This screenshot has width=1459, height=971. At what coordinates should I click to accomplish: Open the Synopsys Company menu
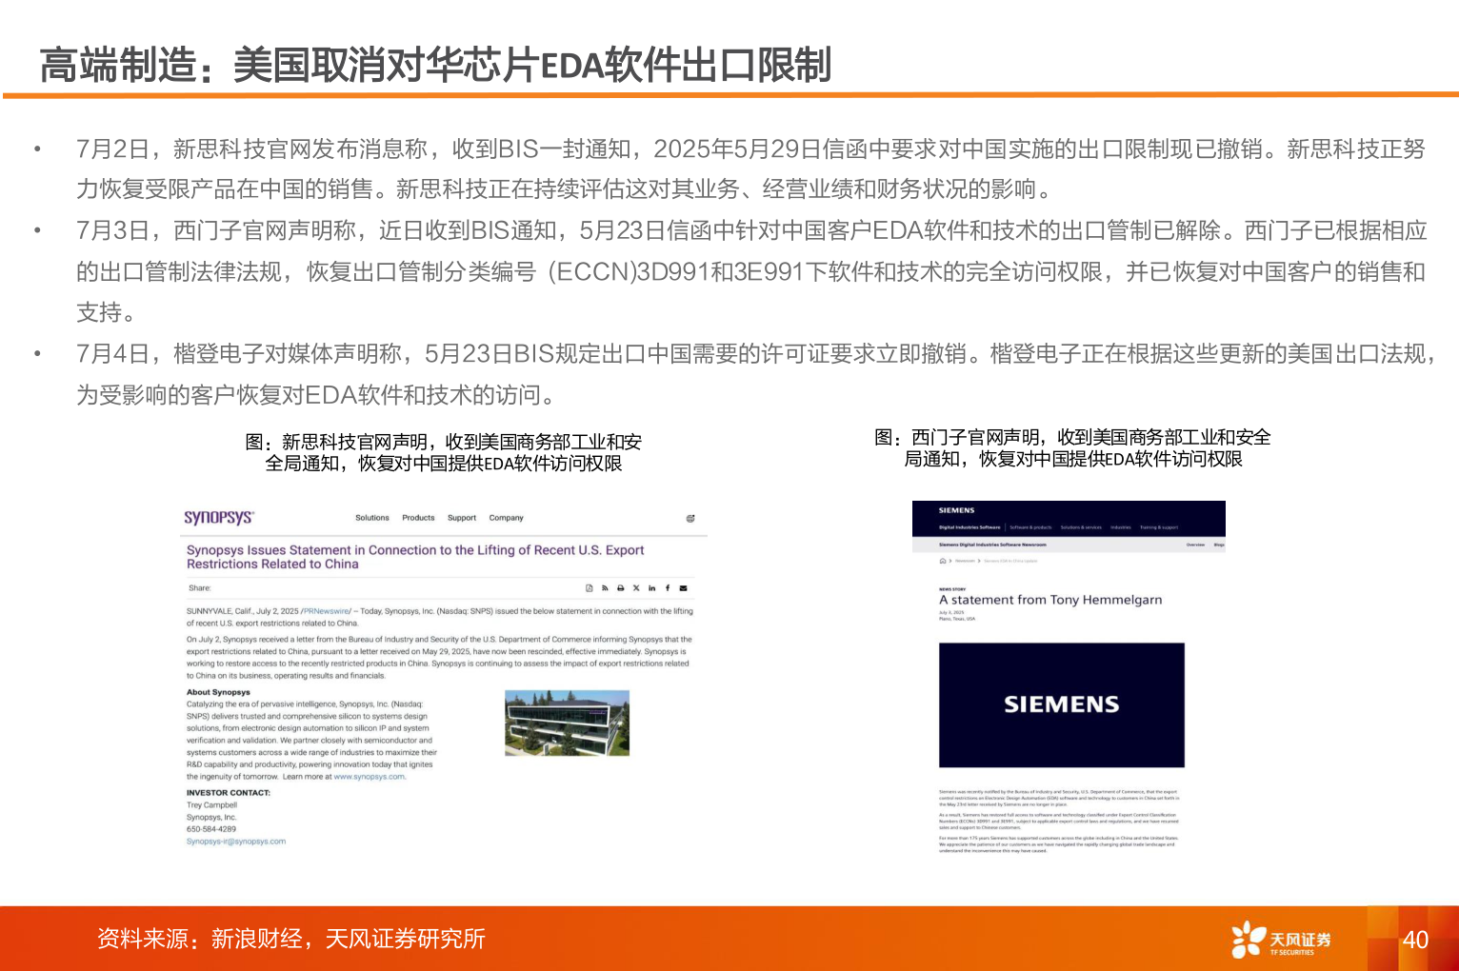tap(507, 518)
